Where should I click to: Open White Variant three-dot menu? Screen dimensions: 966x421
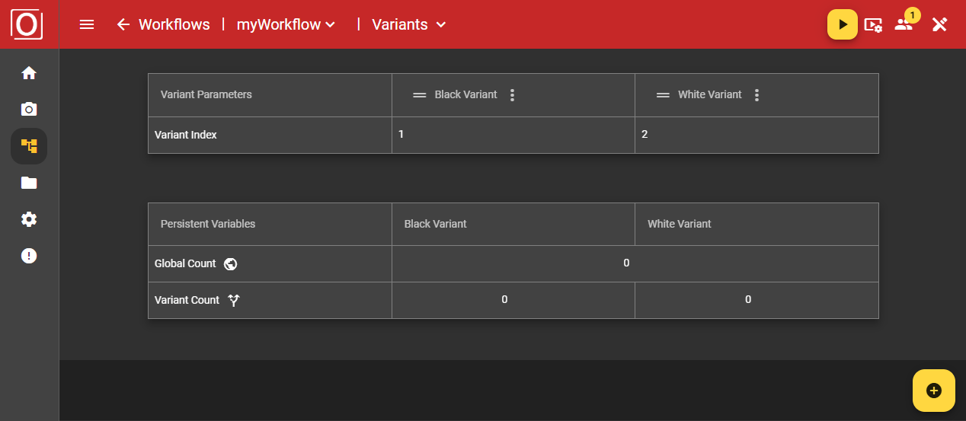756,95
